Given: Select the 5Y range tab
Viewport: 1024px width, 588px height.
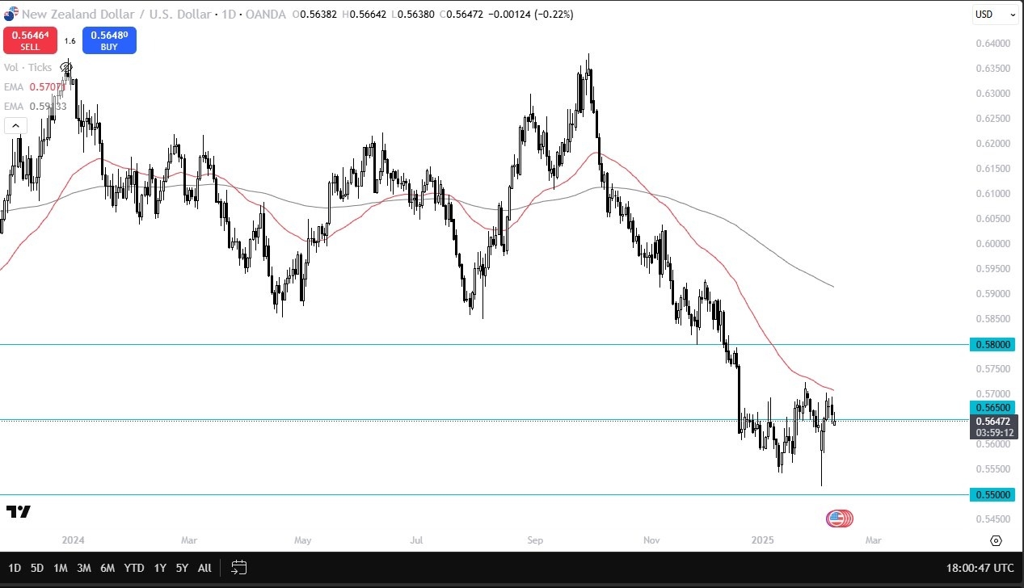Looking at the screenshot, I should pyautogui.click(x=182, y=568).
